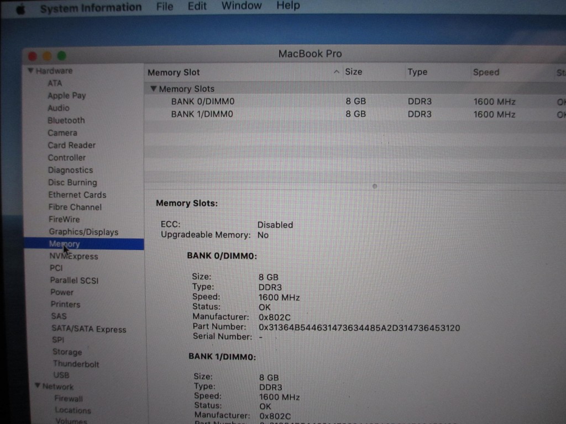Sort by the Size column header
Screen dimensions: 566x424
pos(353,72)
